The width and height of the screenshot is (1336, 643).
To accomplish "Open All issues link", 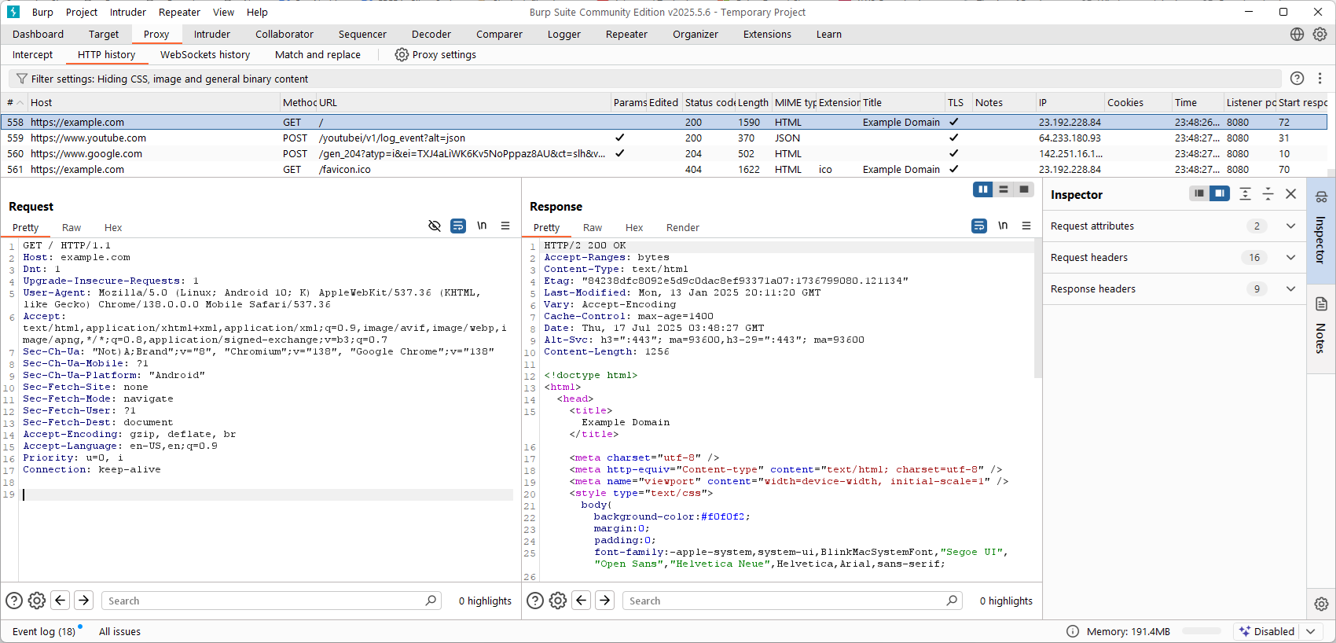I will pyautogui.click(x=119, y=631).
